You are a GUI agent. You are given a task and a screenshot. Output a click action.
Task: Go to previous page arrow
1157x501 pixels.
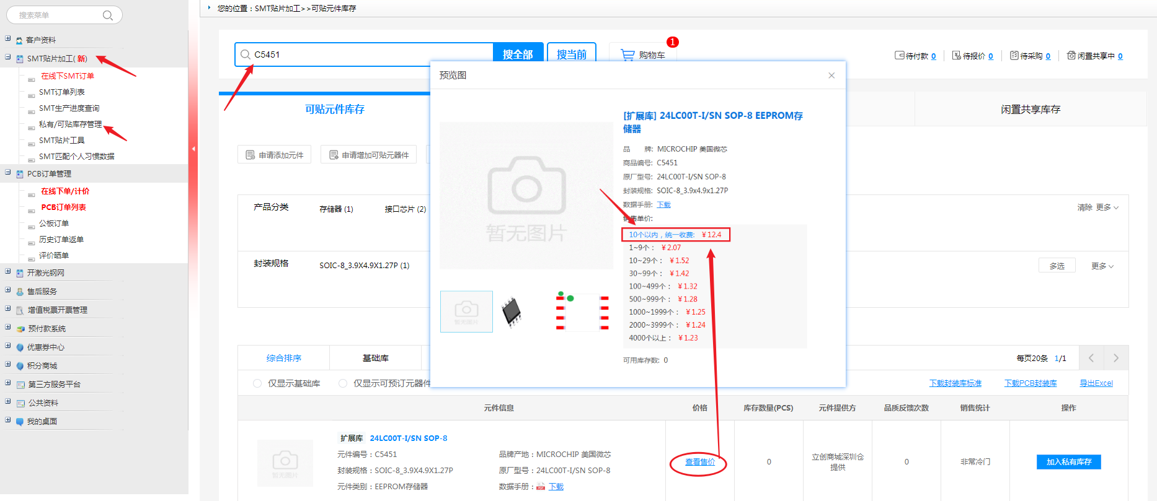pos(1091,358)
